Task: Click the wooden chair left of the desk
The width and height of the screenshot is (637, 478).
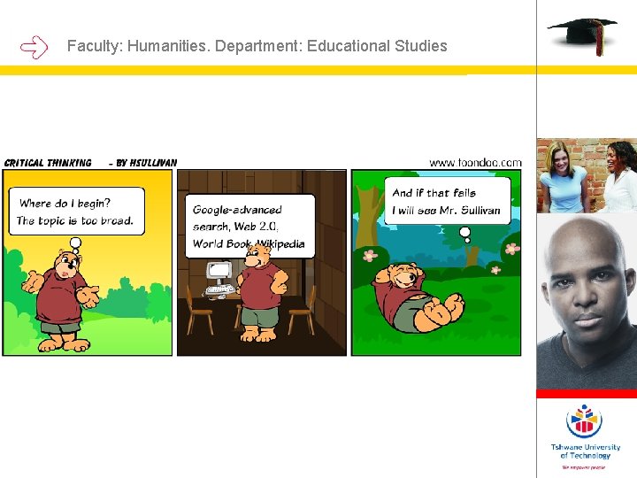Action: [x=199, y=310]
